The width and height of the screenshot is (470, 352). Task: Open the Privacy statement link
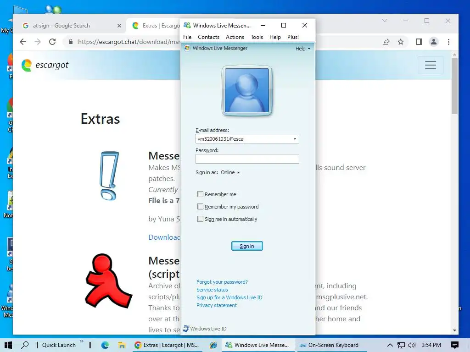(x=217, y=305)
